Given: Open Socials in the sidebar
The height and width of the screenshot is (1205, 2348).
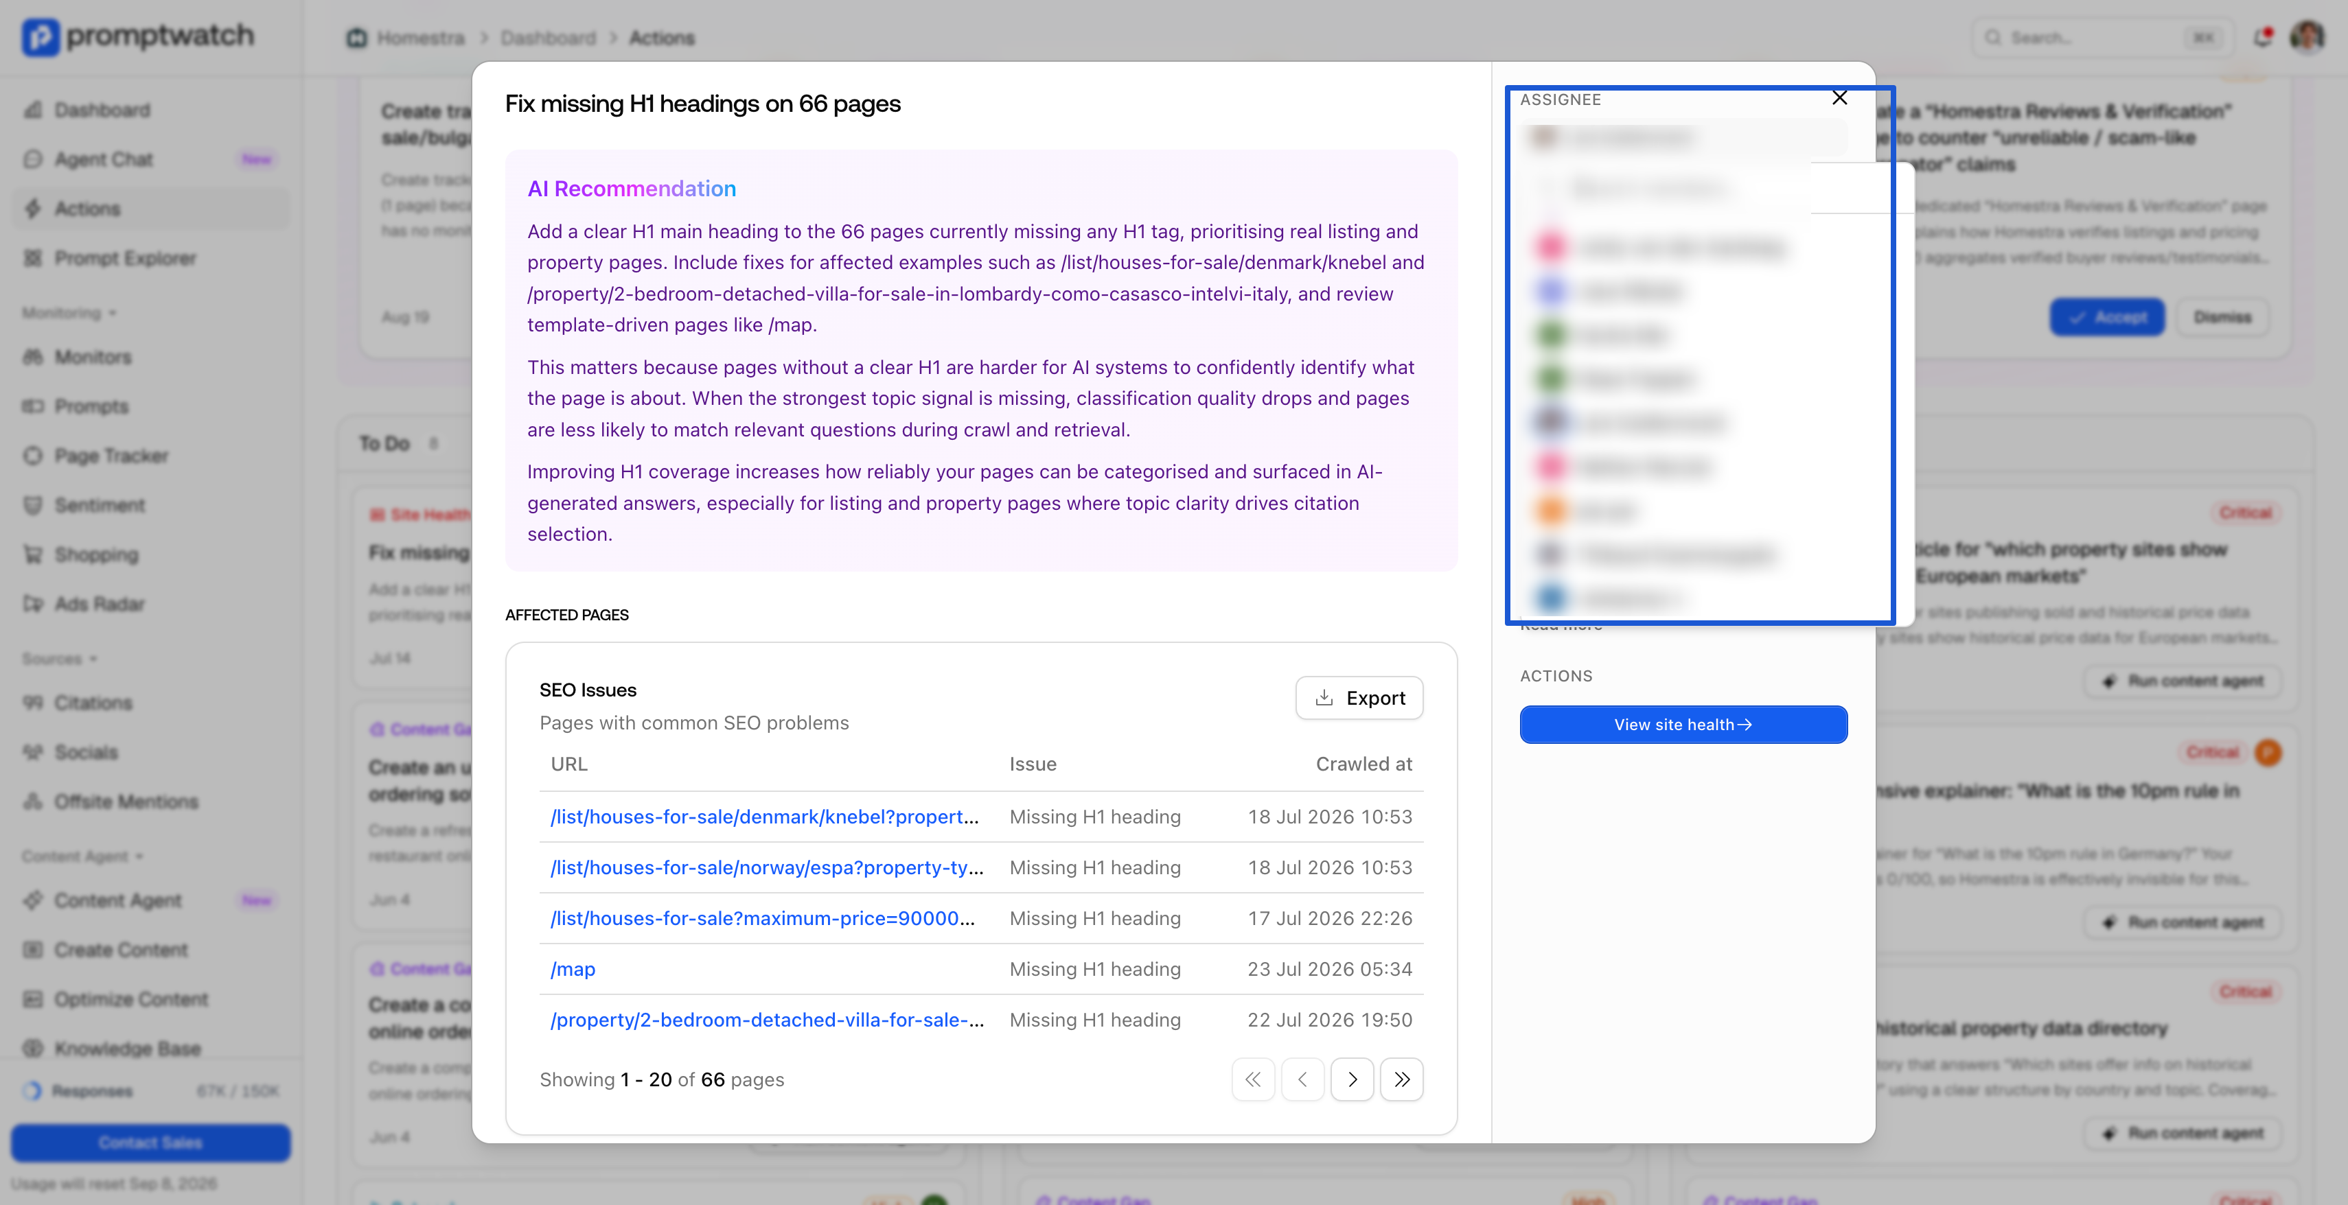Looking at the screenshot, I should 150,752.
